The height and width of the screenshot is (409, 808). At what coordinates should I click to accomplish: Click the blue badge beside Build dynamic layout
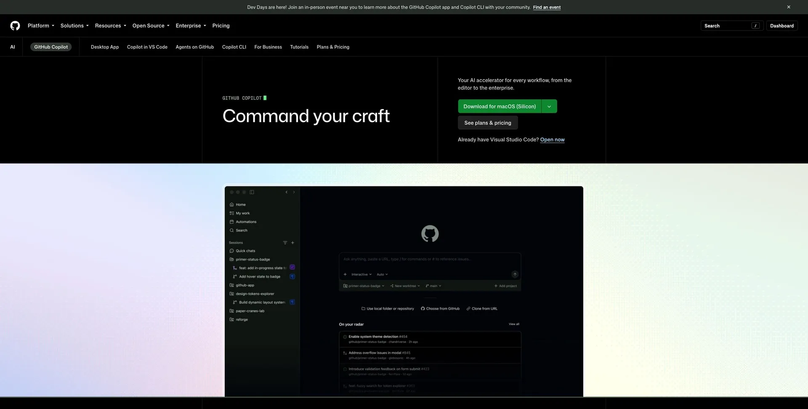click(x=292, y=302)
